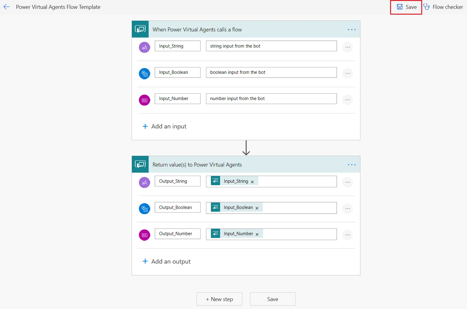Open Return value(s) card's ellipsis menu
The width and height of the screenshot is (467, 309).
352,165
